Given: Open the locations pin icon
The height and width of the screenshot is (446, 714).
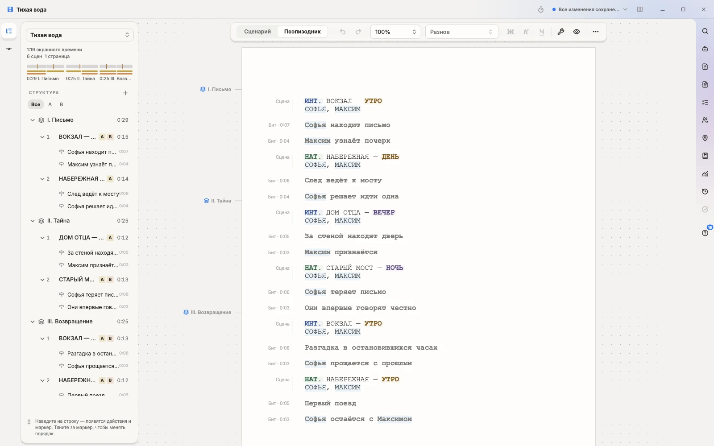Looking at the screenshot, I should [705, 138].
